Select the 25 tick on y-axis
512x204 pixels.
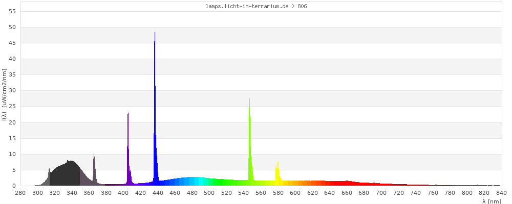[x=12, y=107]
